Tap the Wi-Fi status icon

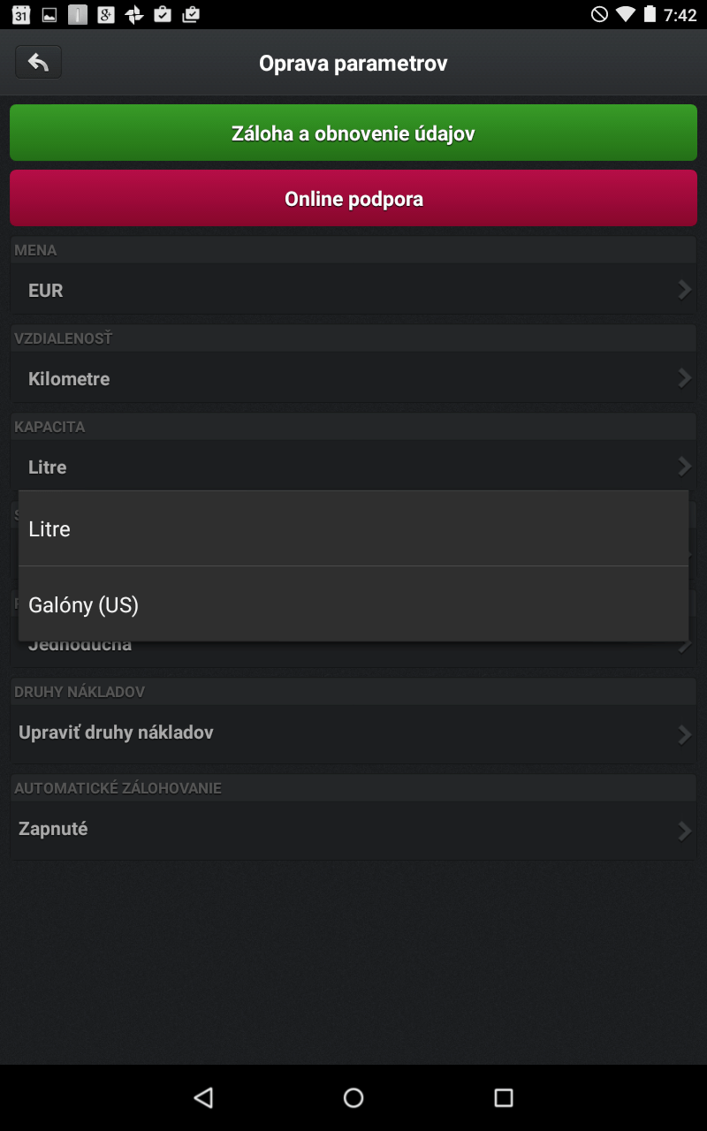click(x=626, y=14)
